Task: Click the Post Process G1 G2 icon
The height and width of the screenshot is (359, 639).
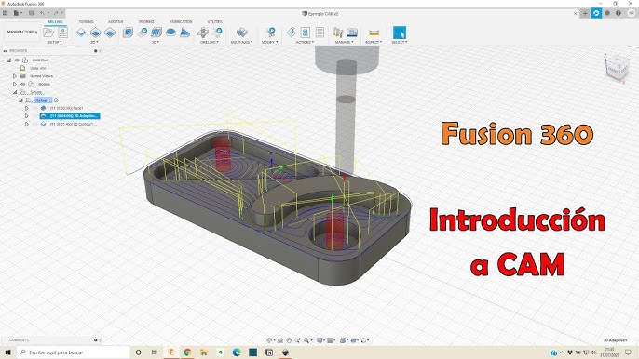Action: (306, 33)
